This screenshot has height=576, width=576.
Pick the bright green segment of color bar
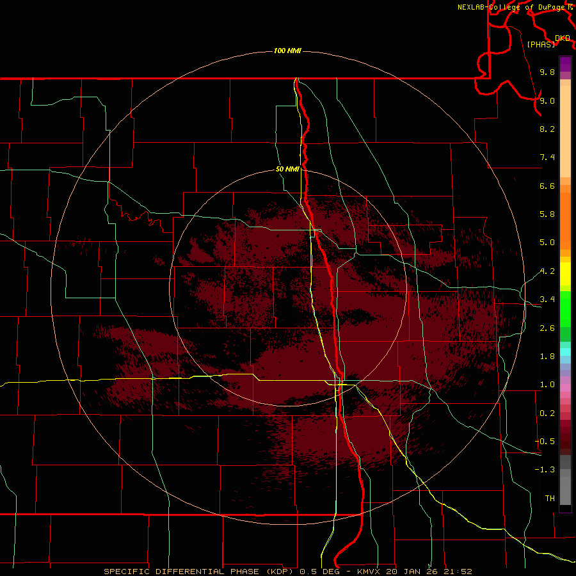(x=565, y=309)
